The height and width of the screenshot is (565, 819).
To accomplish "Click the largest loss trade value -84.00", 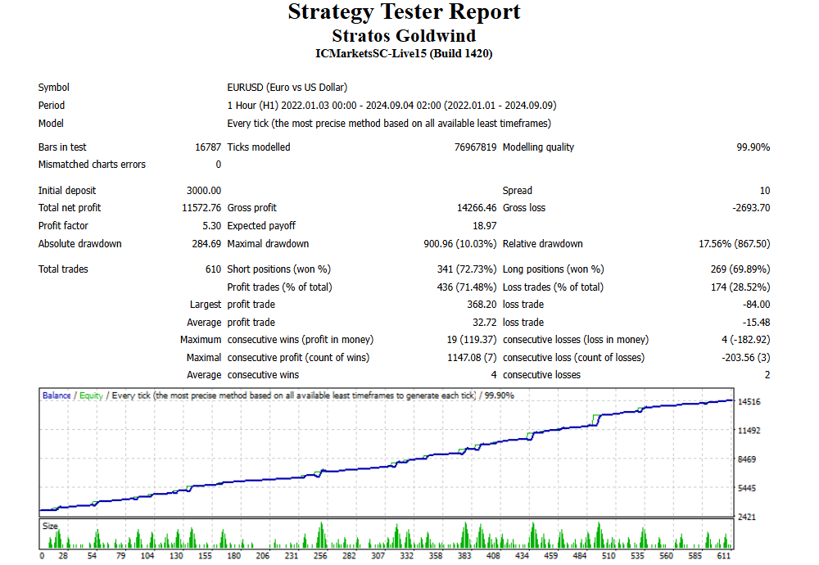I will pyautogui.click(x=756, y=305).
